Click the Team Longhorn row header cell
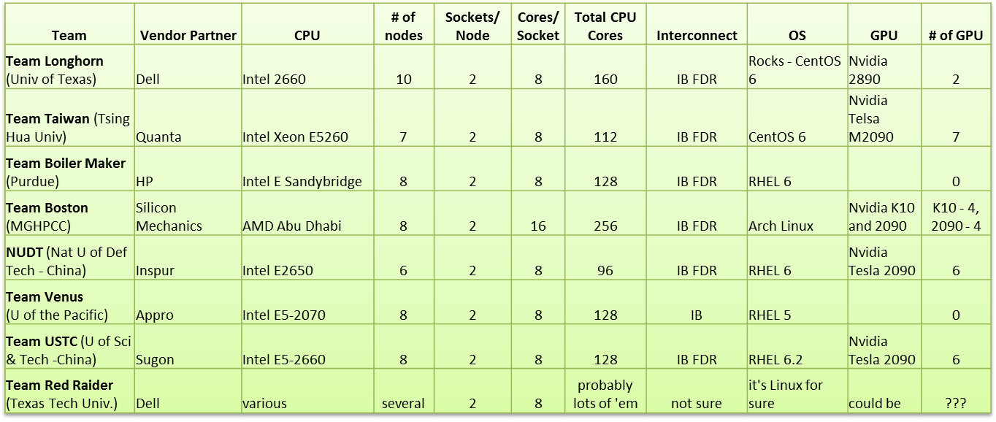This screenshot has width=996, height=422. [x=69, y=70]
